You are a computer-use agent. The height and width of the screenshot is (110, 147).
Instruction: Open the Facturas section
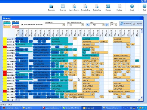pos(119,8)
